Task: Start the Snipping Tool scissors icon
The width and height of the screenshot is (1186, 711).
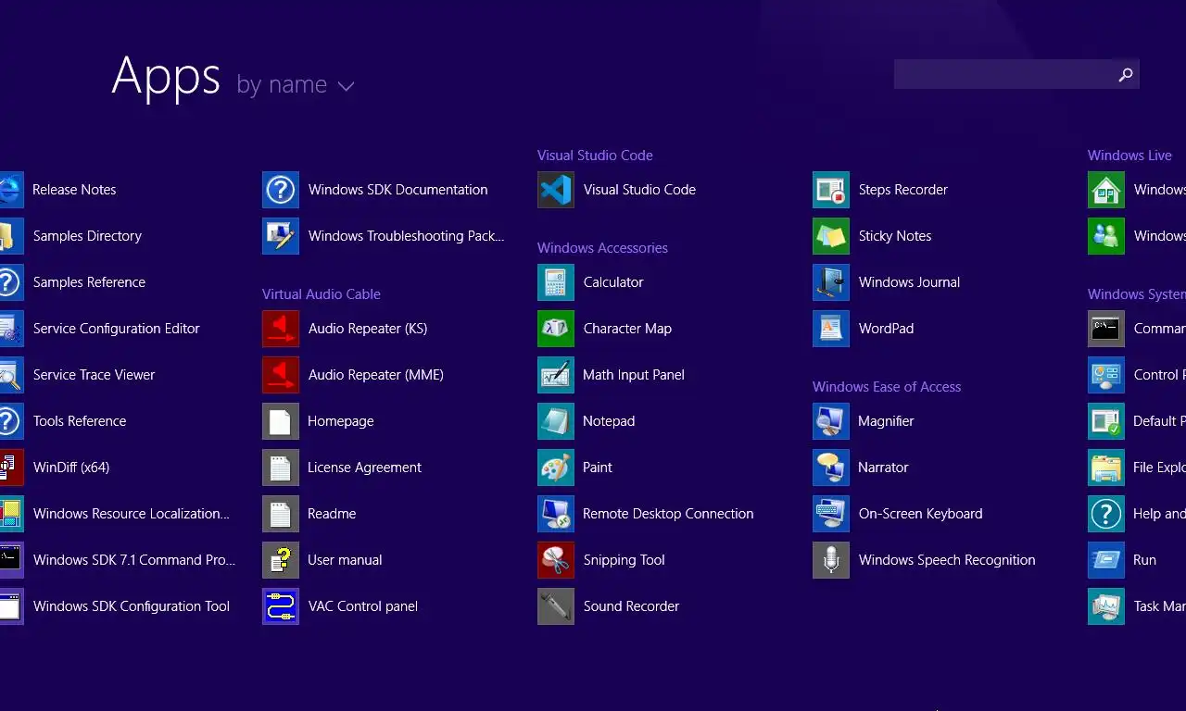Action: point(556,560)
